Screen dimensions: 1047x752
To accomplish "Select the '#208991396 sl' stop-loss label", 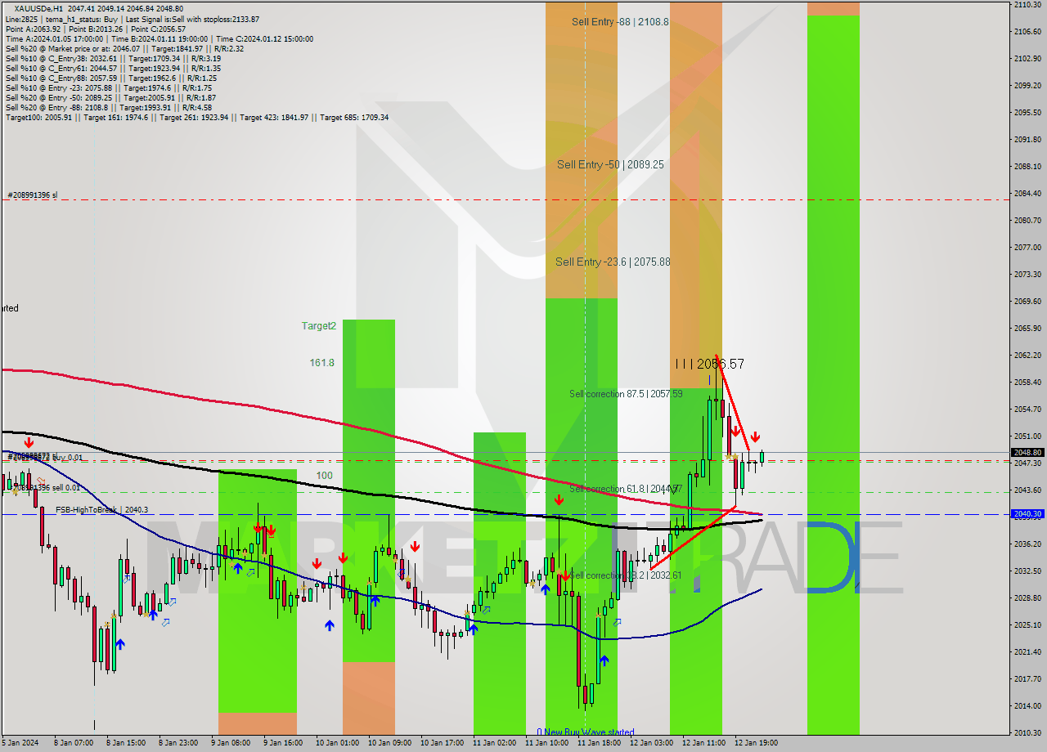I will click(33, 195).
